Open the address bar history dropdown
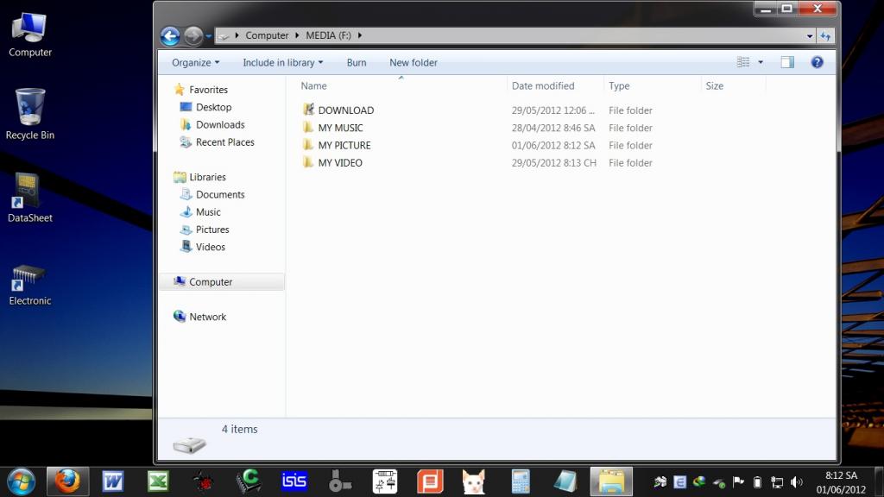 tap(810, 35)
